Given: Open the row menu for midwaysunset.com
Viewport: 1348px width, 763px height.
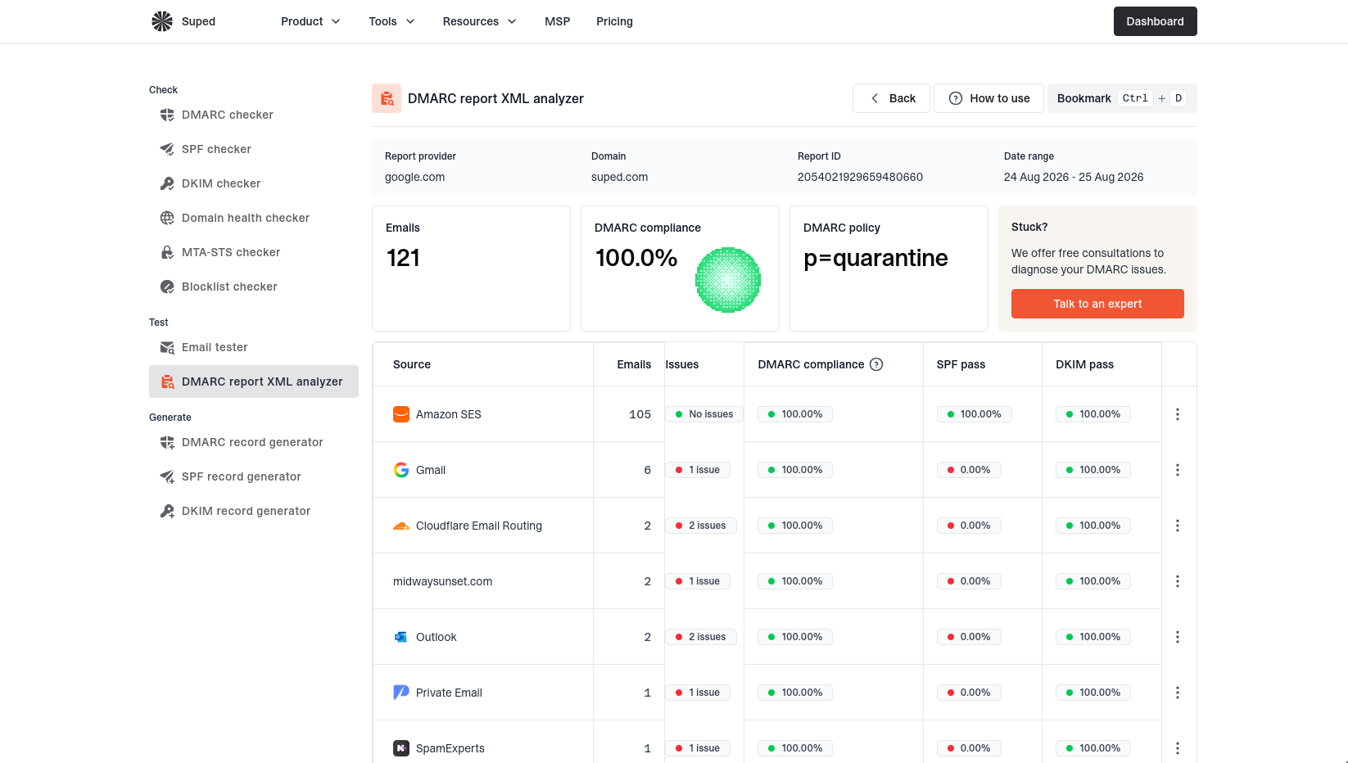Looking at the screenshot, I should tap(1178, 581).
